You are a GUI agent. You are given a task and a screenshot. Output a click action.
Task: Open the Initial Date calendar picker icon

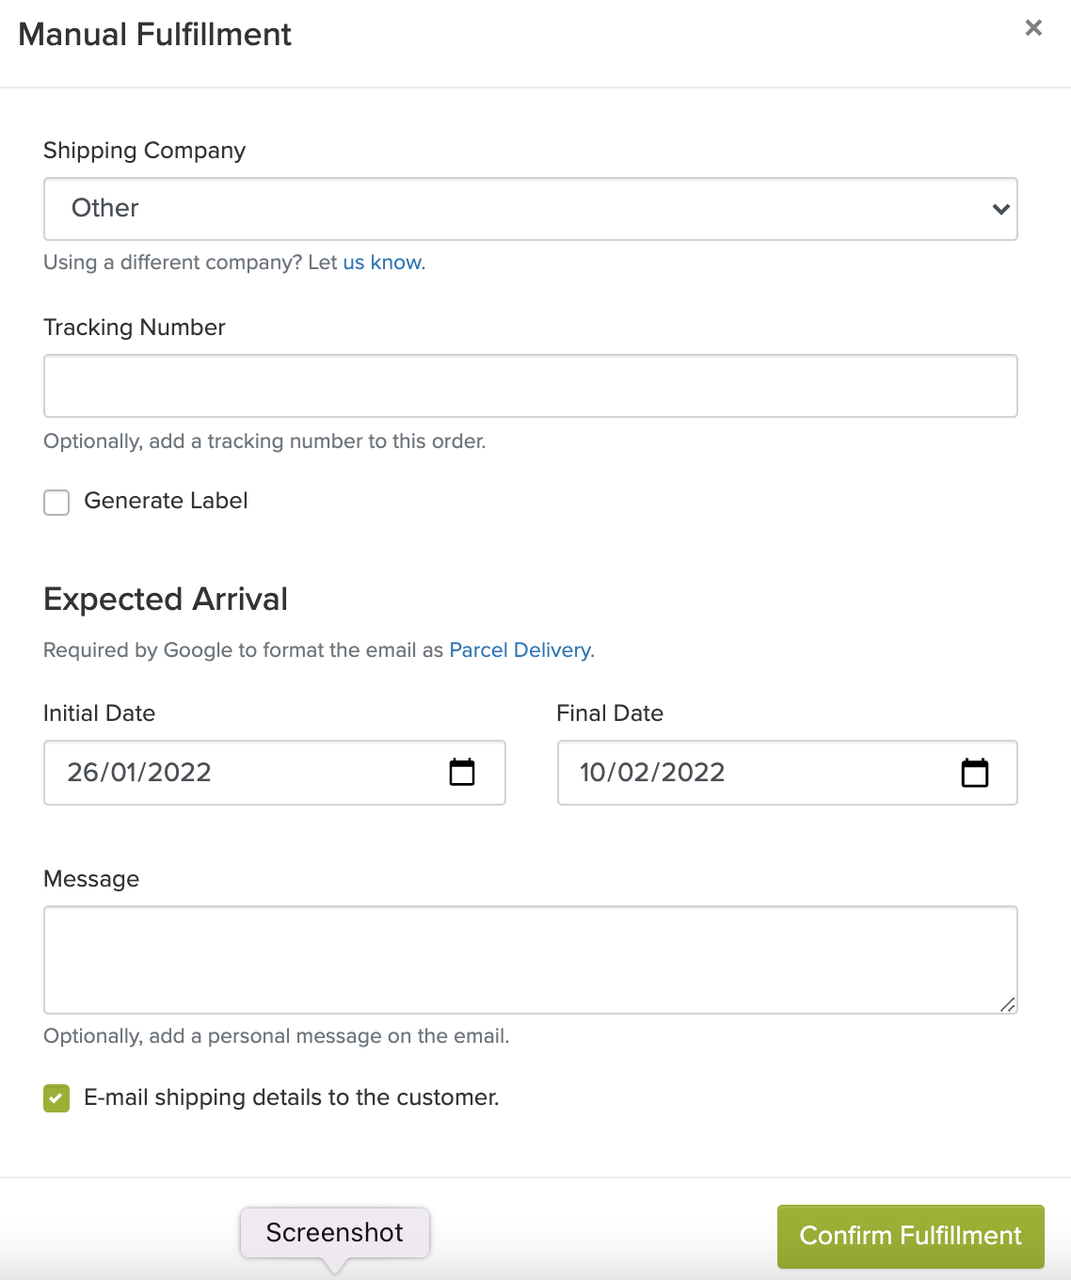coord(462,773)
